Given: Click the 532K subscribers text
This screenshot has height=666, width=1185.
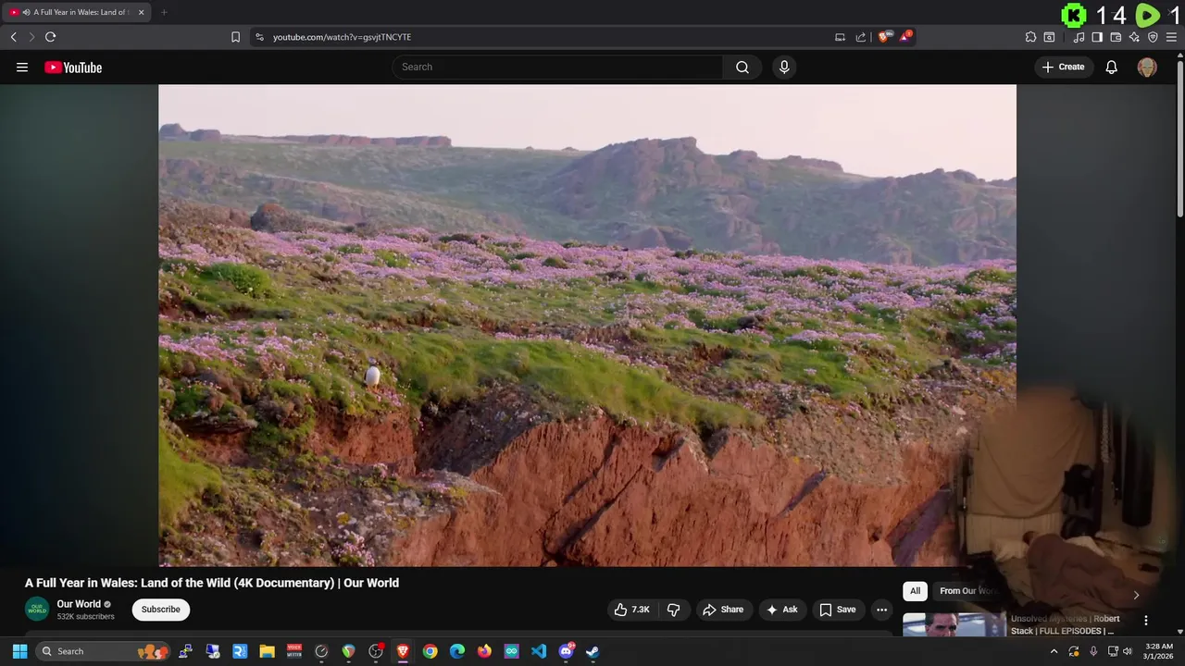Looking at the screenshot, I should [86, 616].
